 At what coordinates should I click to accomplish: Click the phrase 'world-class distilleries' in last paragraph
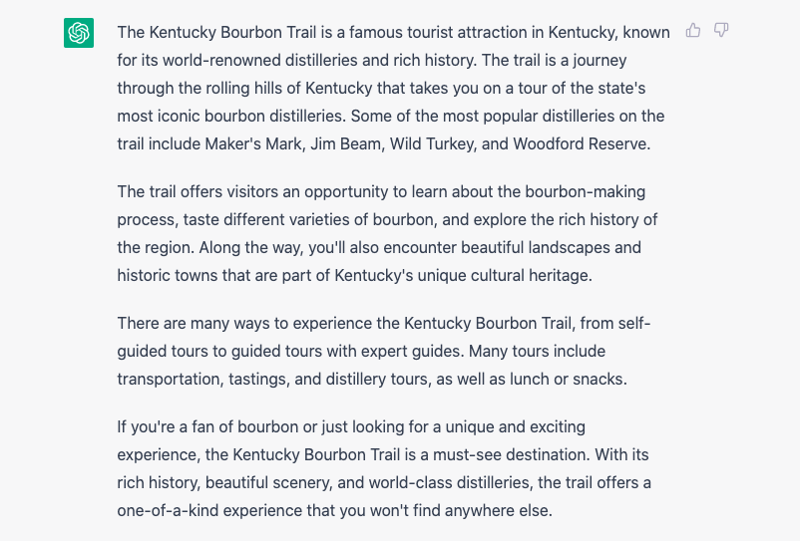pos(449,482)
